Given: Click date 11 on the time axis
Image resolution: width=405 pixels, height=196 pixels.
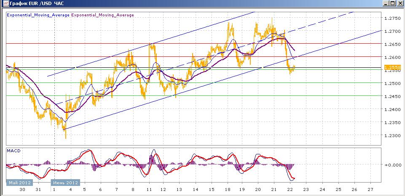Looking at the screenshot, I should click(x=149, y=190).
